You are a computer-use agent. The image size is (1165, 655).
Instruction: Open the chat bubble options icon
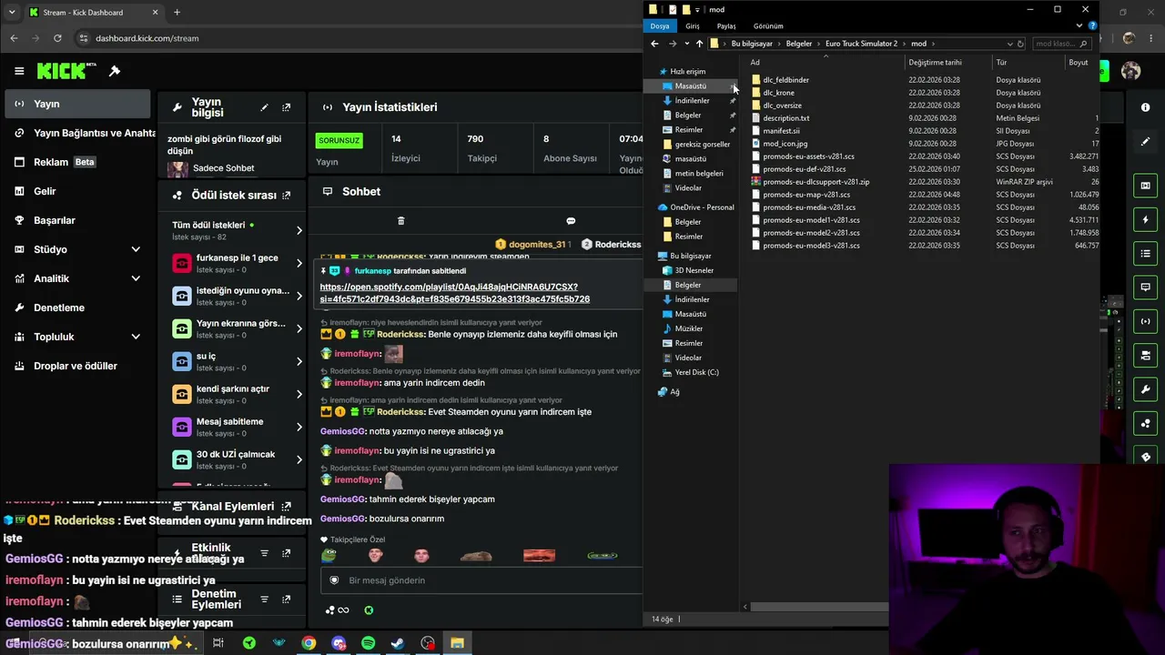coord(571,221)
